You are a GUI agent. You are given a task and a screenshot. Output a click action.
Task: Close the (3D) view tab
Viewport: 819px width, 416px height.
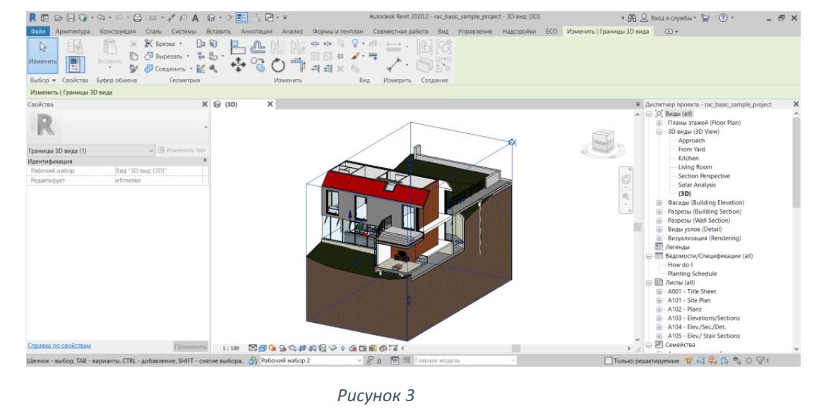point(270,104)
